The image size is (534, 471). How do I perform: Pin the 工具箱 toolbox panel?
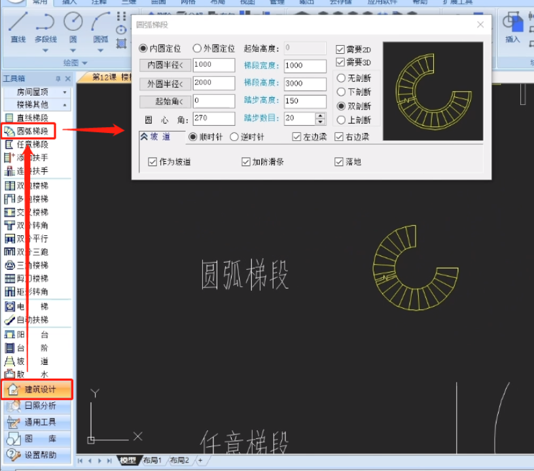(58, 79)
